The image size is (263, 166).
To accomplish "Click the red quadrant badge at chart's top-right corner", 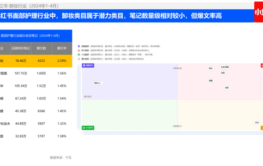I will click(x=262, y=65).
